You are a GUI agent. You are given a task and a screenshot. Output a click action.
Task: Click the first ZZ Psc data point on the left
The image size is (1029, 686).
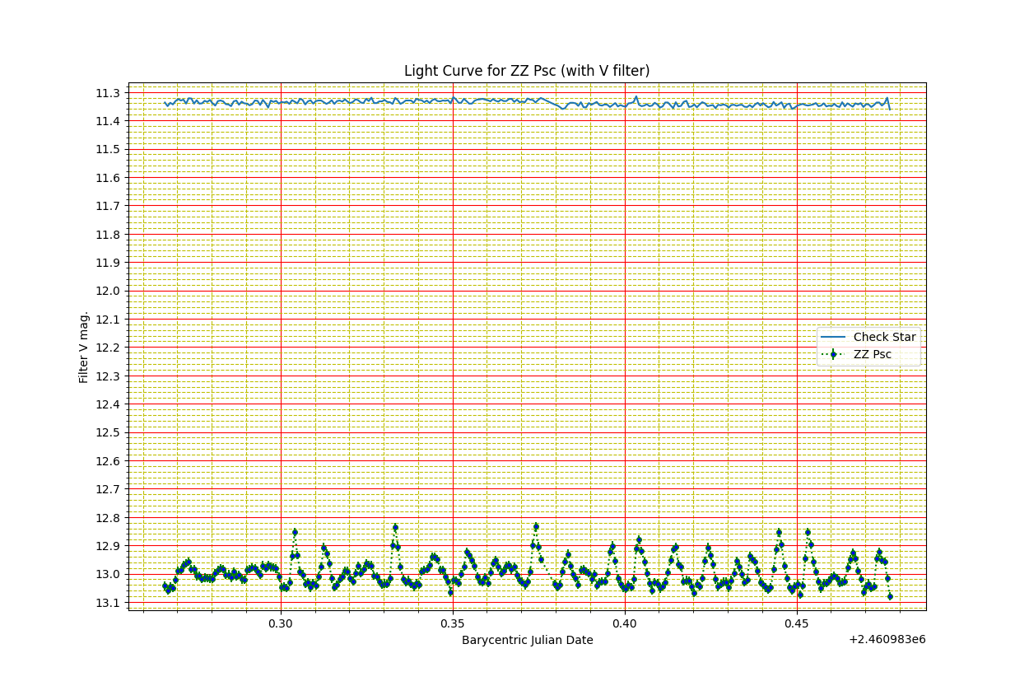[x=165, y=585]
